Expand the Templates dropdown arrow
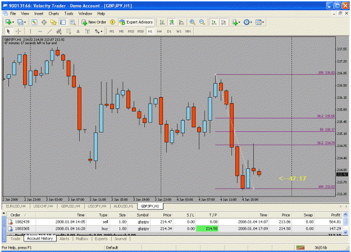351x252 pixels. [x=263, y=22]
